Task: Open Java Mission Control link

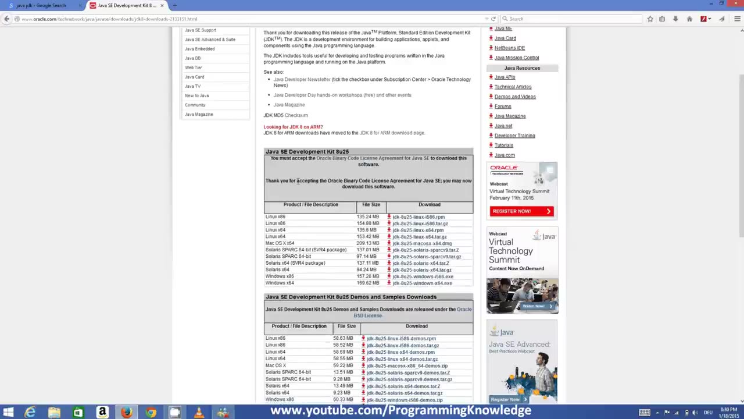Action: pyautogui.click(x=517, y=58)
